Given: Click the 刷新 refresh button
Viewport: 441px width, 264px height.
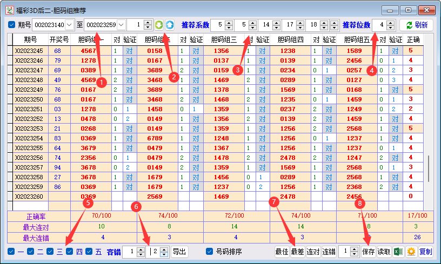Looking at the screenshot, I should point(417,25).
